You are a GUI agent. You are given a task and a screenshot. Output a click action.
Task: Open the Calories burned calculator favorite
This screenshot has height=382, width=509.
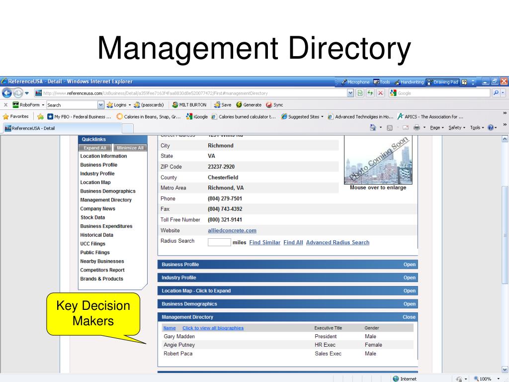[244, 116]
